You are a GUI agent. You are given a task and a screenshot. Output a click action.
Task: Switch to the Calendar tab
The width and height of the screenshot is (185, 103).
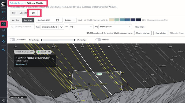tap(23, 13)
